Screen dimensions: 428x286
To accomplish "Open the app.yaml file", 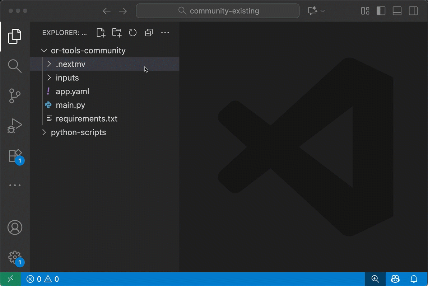I will tap(104, 92).
